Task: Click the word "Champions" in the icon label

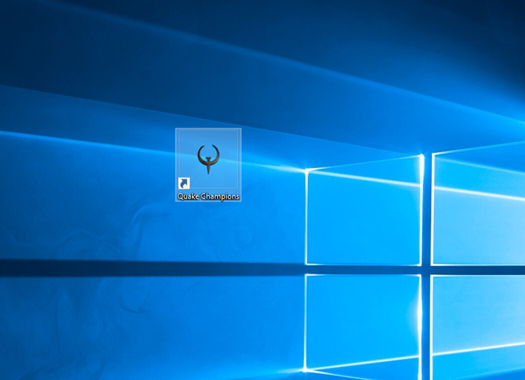Action: pos(219,196)
